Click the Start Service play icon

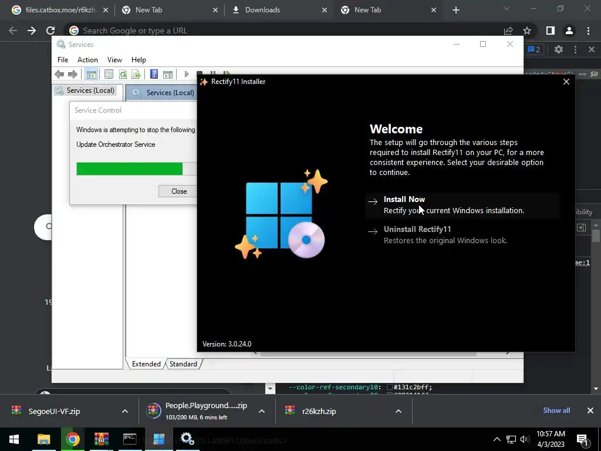pyautogui.click(x=186, y=74)
